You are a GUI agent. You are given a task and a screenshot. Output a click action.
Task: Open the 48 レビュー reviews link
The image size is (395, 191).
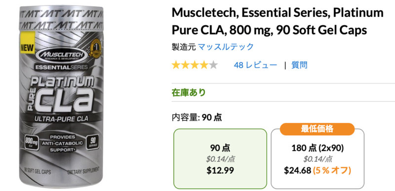pos(255,65)
